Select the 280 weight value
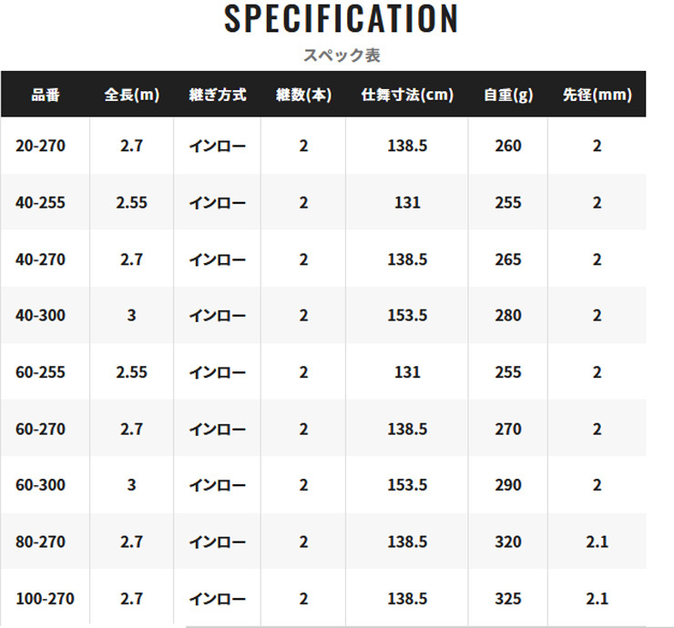This screenshot has width=674, height=628. (508, 315)
